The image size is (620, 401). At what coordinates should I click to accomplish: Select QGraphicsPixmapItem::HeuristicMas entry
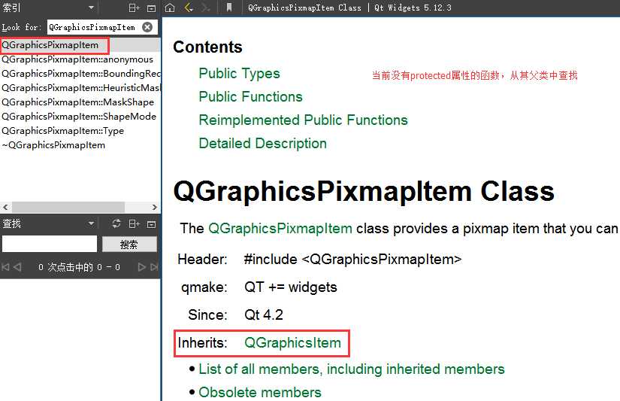(x=80, y=88)
